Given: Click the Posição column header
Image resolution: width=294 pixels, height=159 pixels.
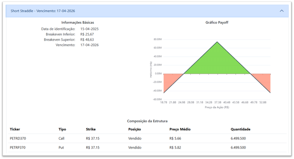Looking at the screenshot, I should click(135, 129).
